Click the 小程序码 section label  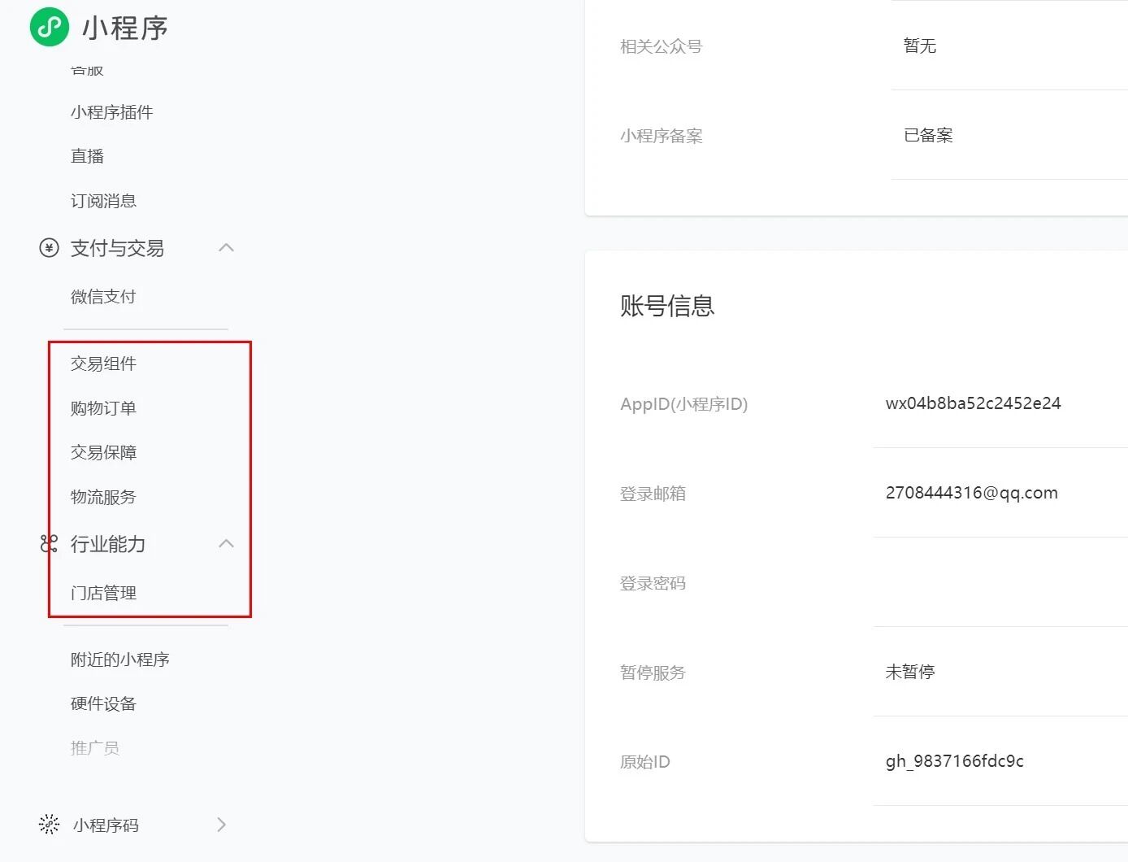tap(106, 825)
